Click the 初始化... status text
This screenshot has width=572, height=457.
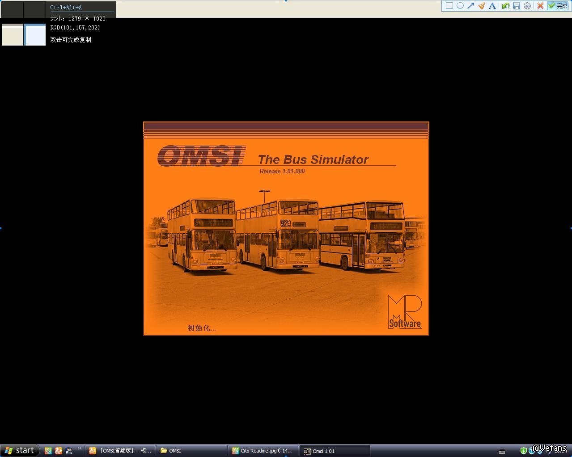(202, 328)
